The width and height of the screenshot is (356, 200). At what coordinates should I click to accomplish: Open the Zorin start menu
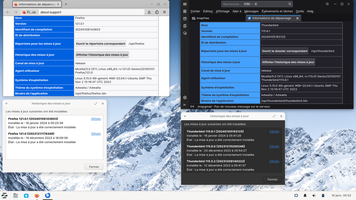tap(5, 195)
